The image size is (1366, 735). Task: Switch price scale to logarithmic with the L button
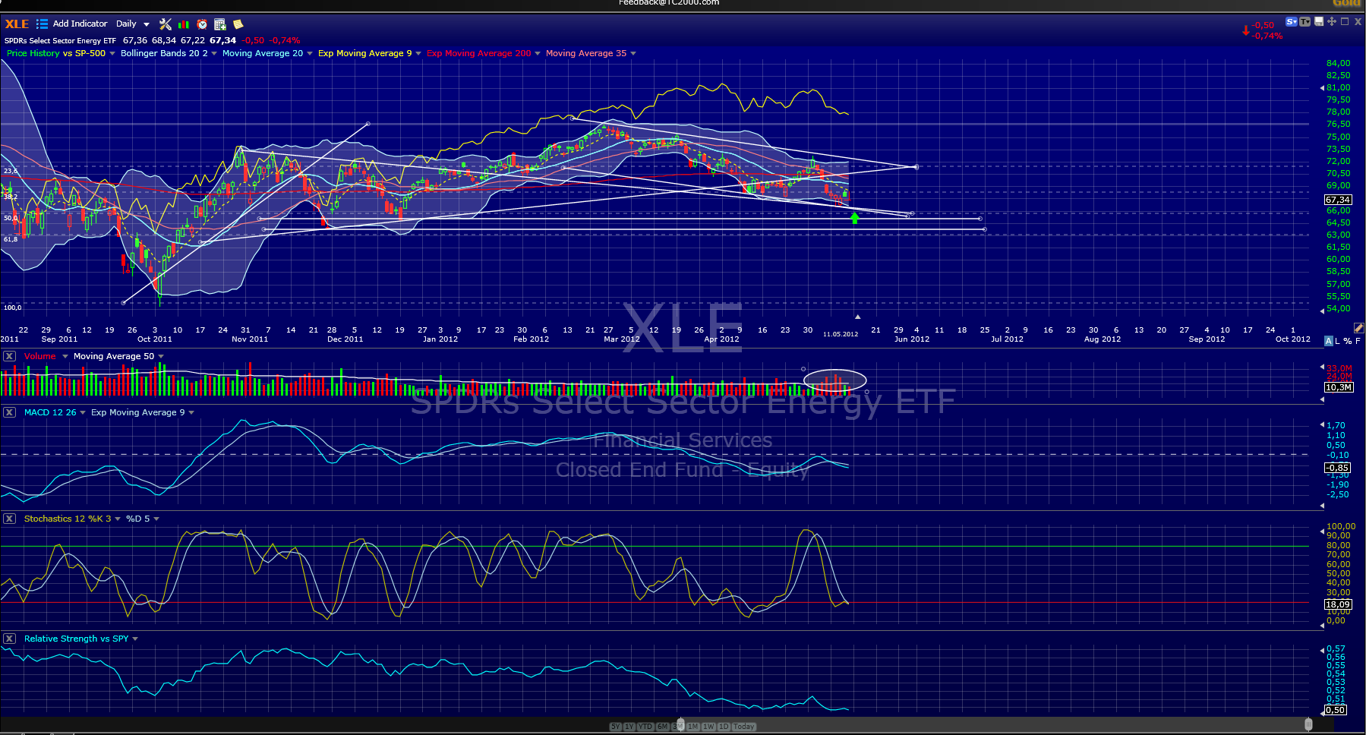pos(1338,341)
